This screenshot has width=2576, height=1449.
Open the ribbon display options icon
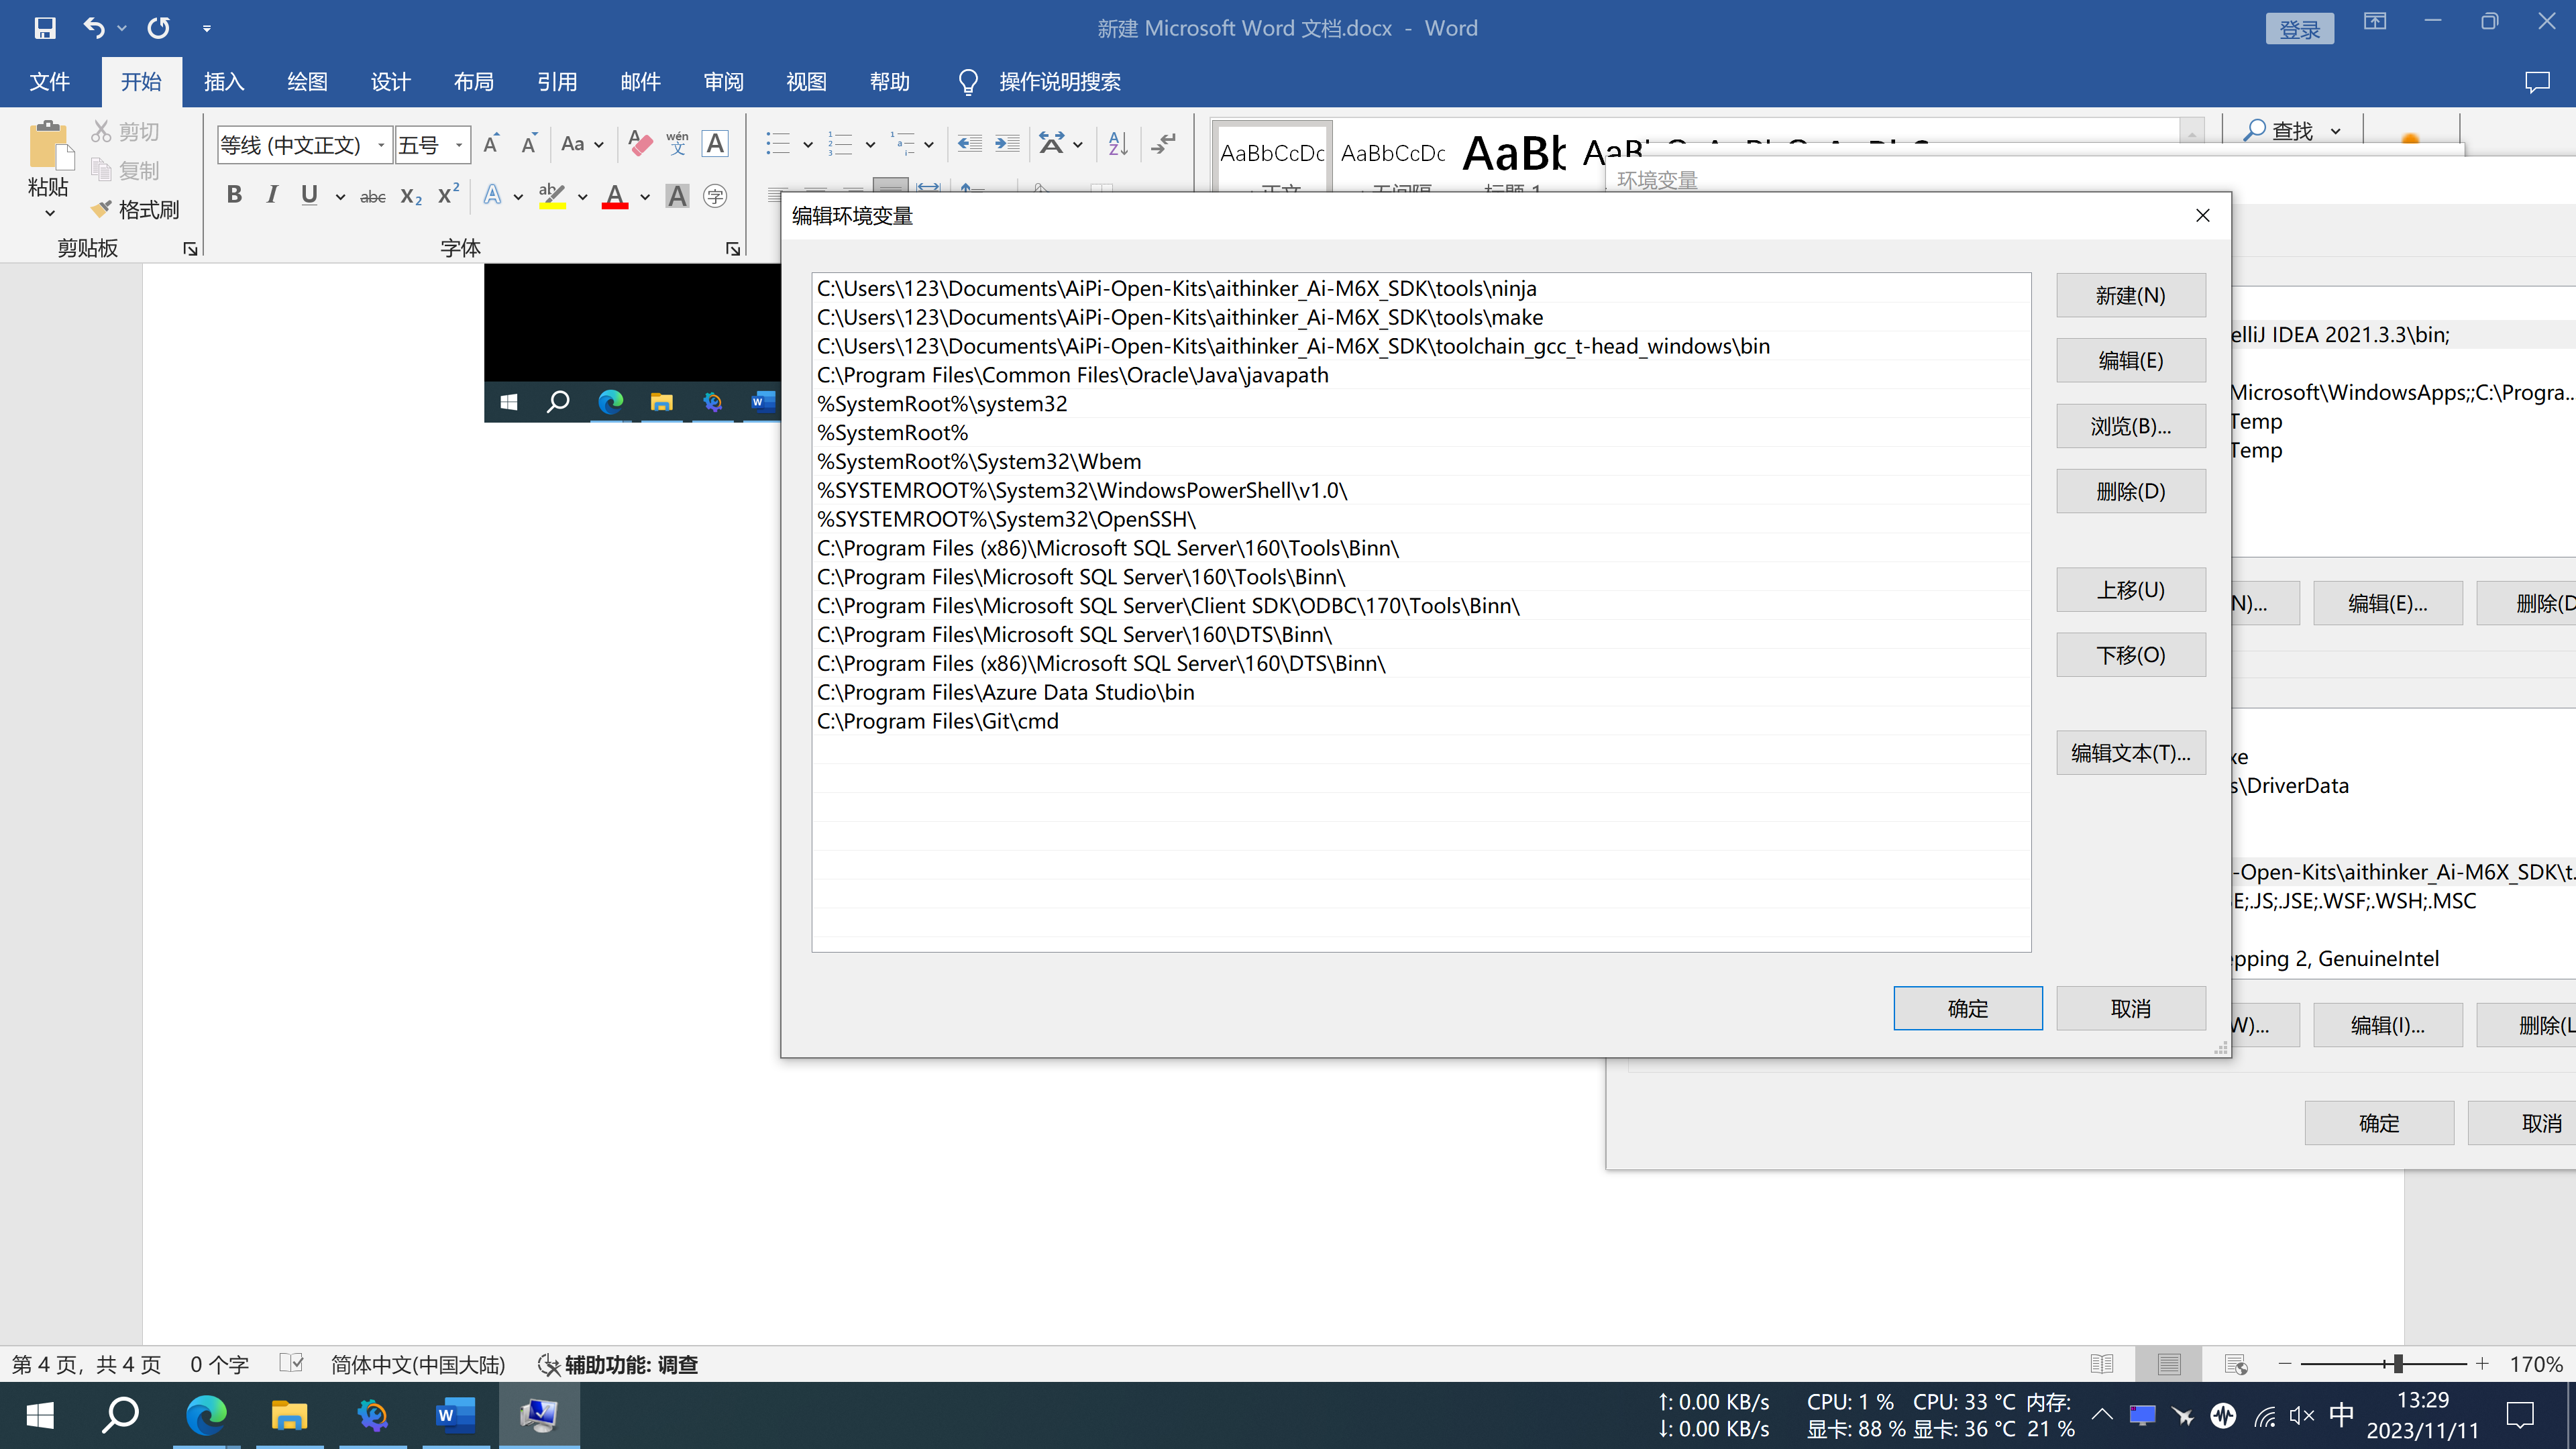tap(2375, 22)
